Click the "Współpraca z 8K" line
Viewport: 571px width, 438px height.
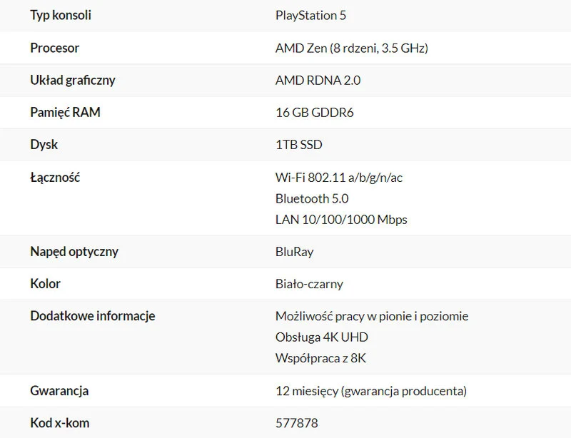coord(320,358)
